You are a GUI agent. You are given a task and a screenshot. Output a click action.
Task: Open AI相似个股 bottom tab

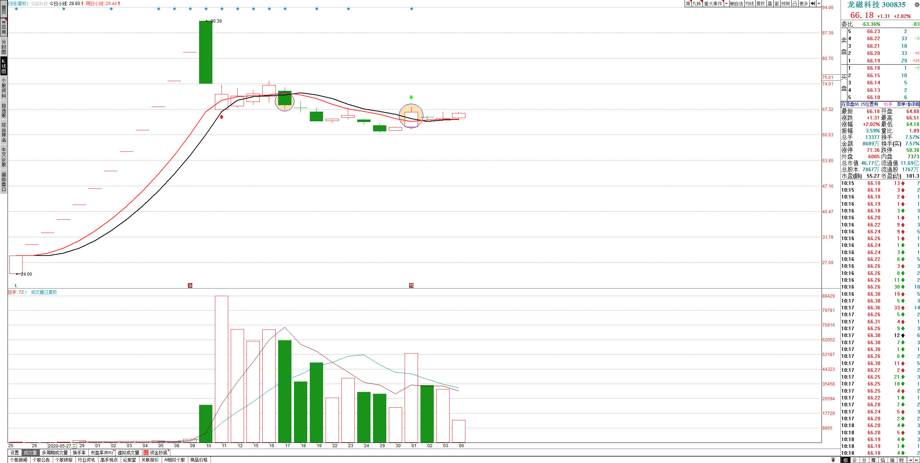click(175, 460)
